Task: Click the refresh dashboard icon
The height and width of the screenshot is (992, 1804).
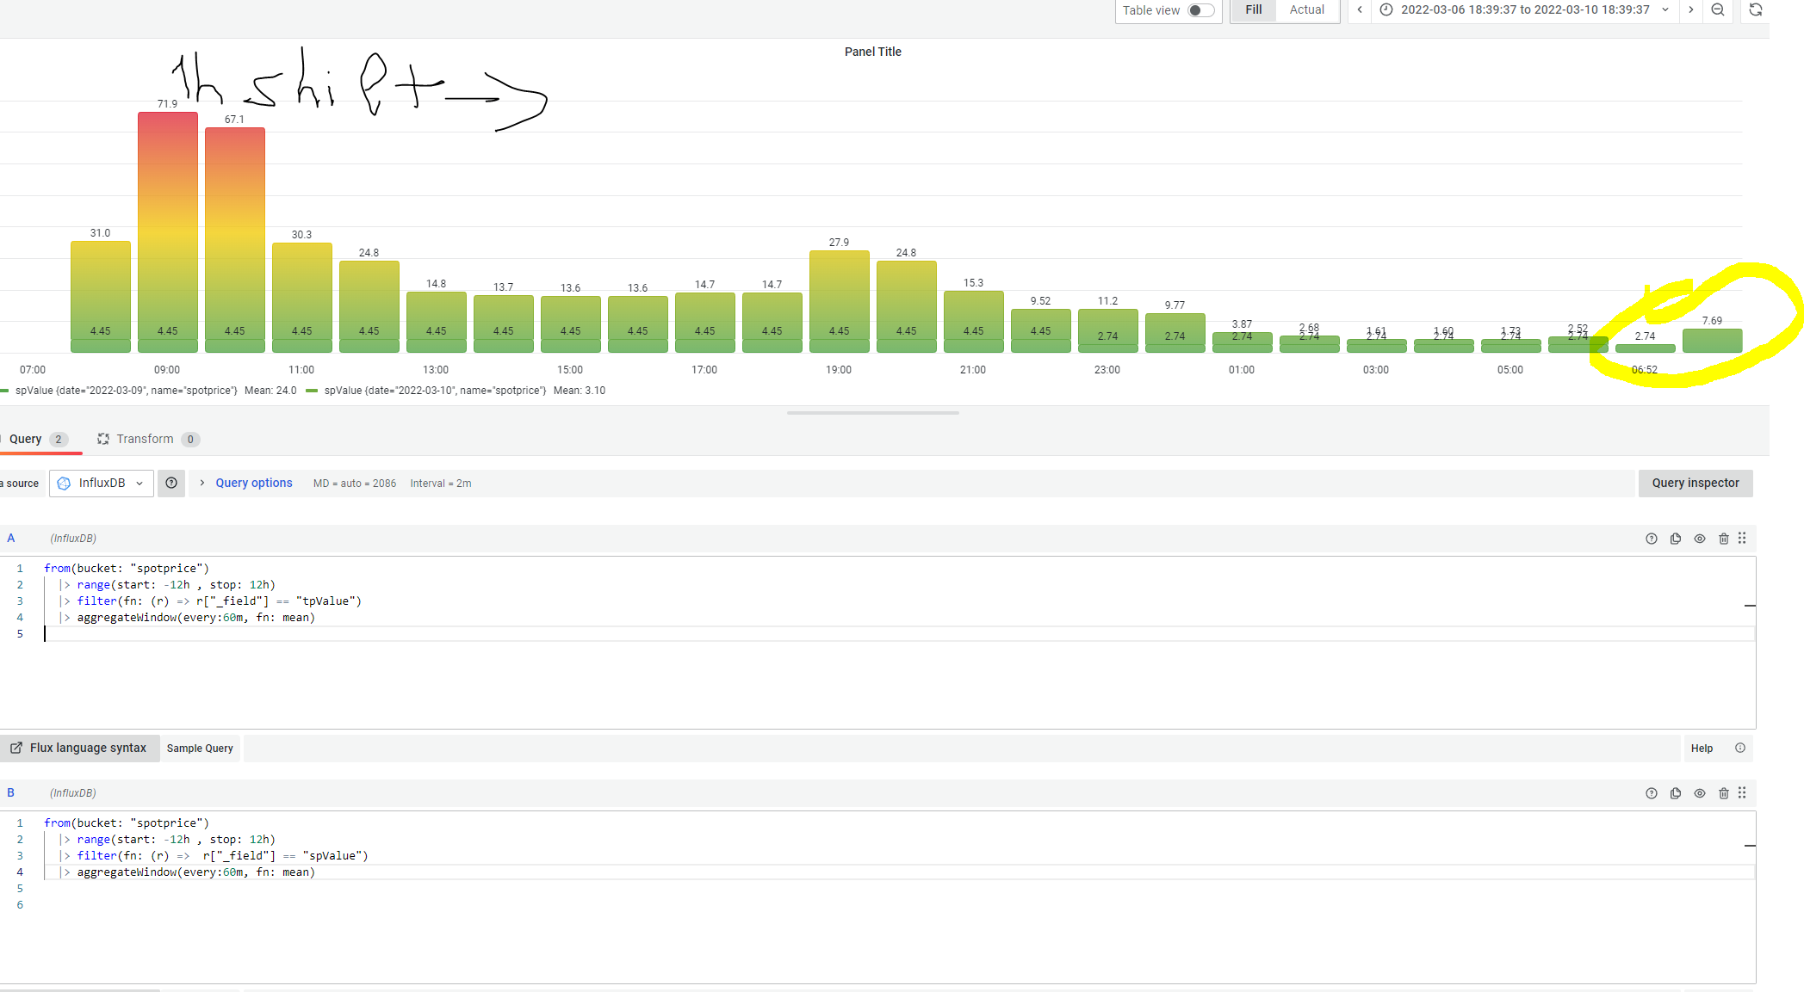Action: tap(1755, 10)
